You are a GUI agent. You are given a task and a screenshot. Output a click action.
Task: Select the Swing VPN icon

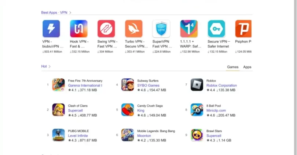[x=106, y=29]
